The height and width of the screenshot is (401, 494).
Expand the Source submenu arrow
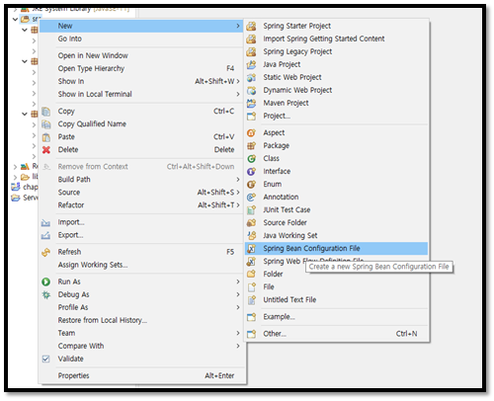[x=238, y=193]
